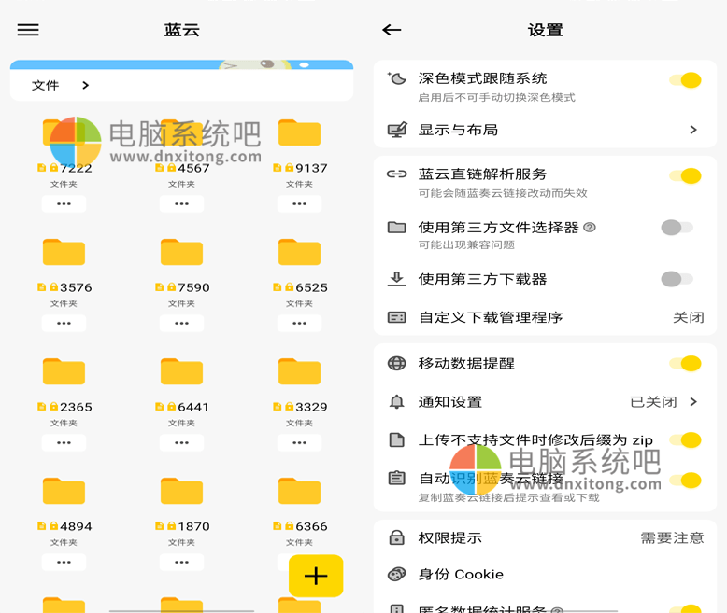The height and width of the screenshot is (613, 727).
Task: Open the hamburger menu in 蓝云
Action: point(28,30)
